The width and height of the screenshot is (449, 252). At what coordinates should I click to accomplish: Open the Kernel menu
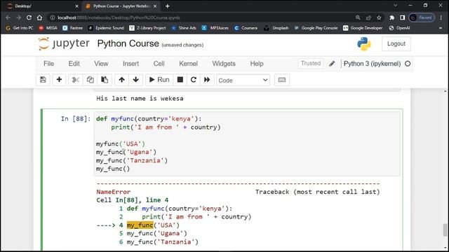coord(188,64)
